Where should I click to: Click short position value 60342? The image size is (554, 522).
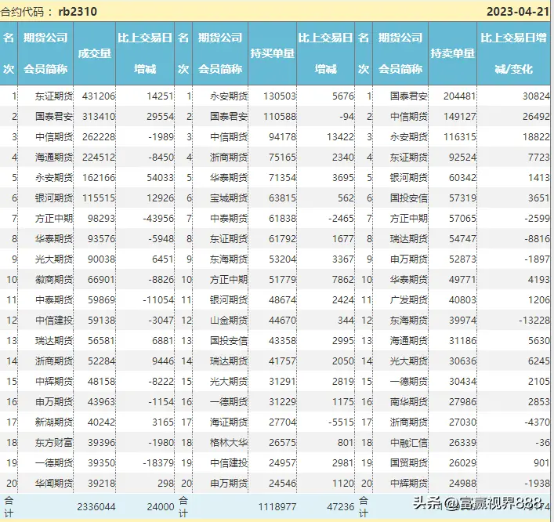tap(462, 178)
